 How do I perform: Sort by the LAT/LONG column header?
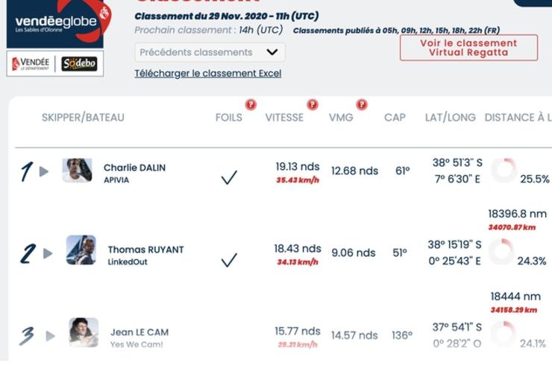[x=451, y=118]
